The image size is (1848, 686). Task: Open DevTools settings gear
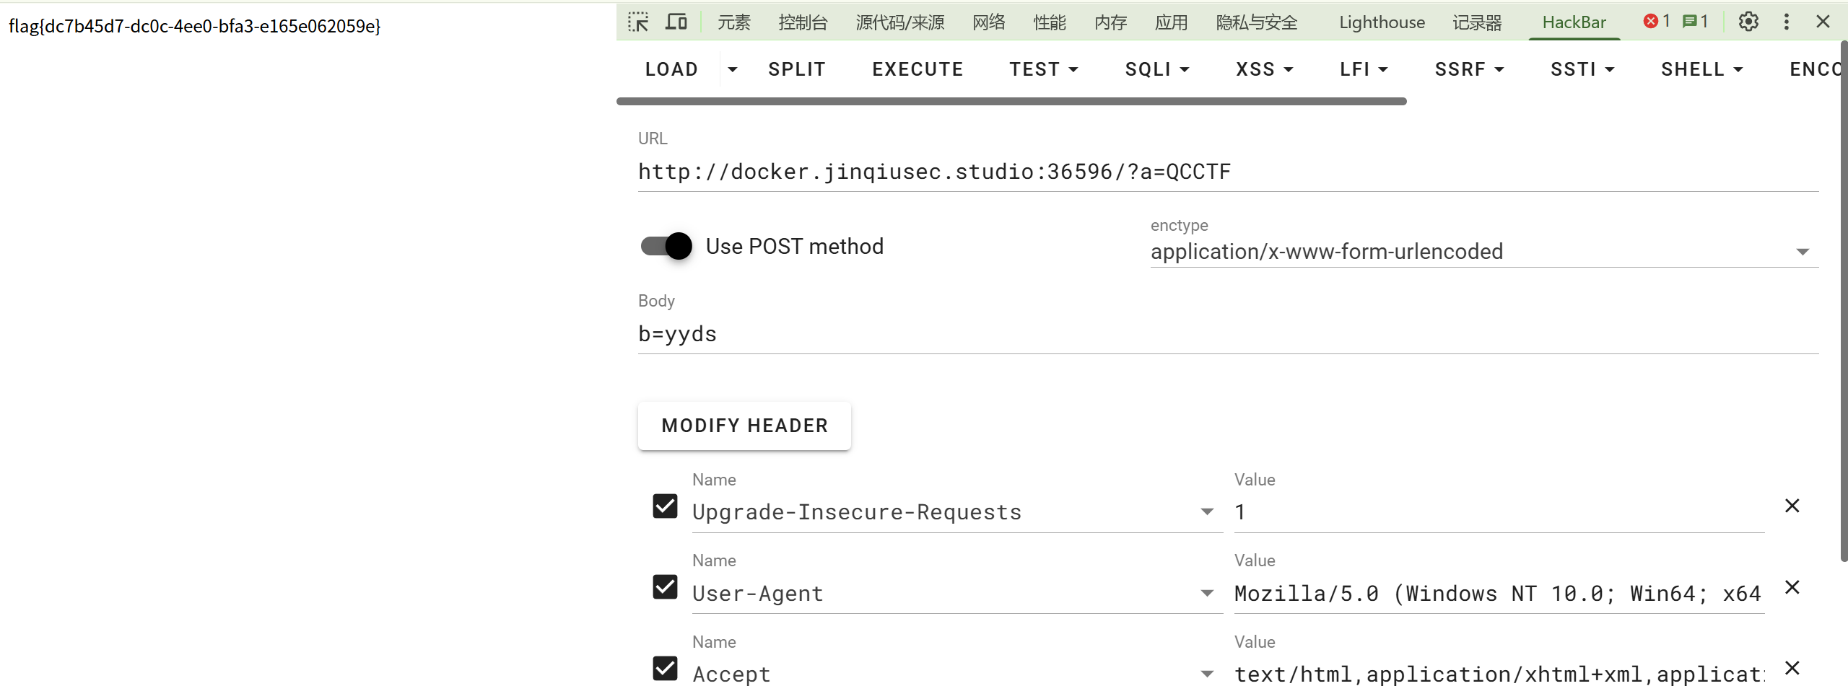point(1748,22)
